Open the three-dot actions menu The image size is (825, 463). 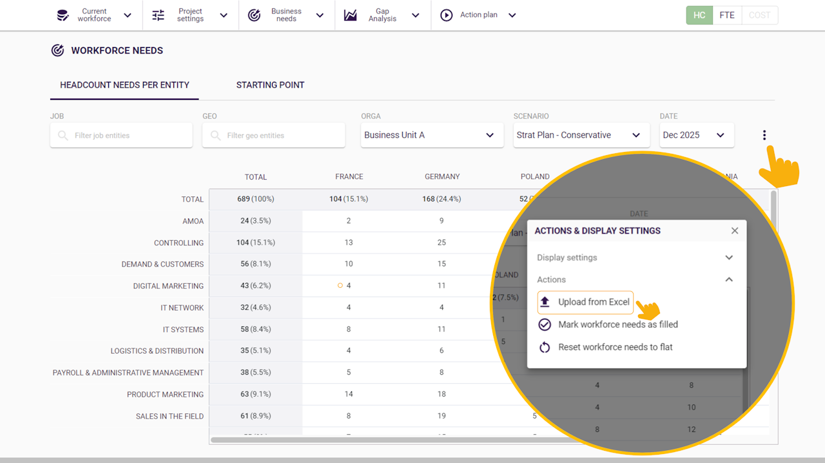[764, 135]
